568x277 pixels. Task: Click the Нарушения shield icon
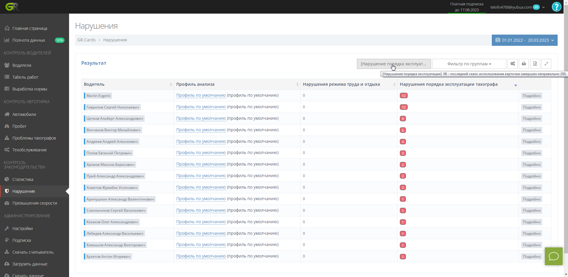click(7, 191)
